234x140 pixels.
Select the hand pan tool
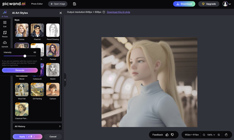[226, 135]
